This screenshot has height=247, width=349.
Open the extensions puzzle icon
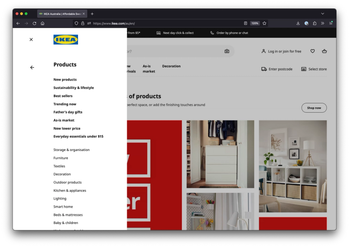pyautogui.click(x=315, y=23)
